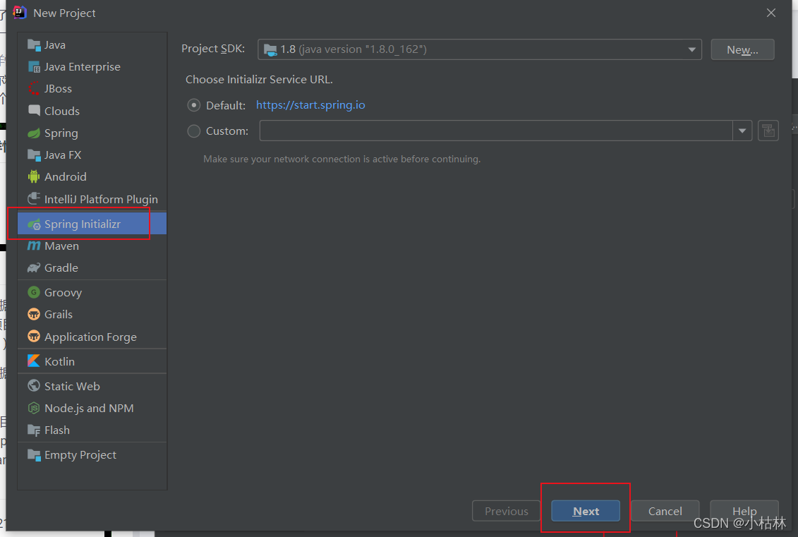This screenshot has width=798, height=537.
Task: Select the Empty Project text label
Action: 80,455
